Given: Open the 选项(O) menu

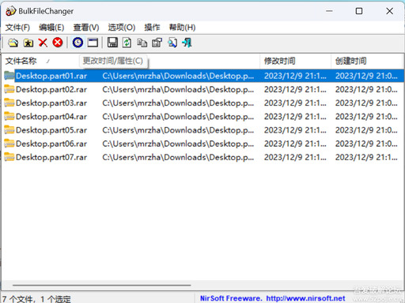Looking at the screenshot, I should [122, 28].
